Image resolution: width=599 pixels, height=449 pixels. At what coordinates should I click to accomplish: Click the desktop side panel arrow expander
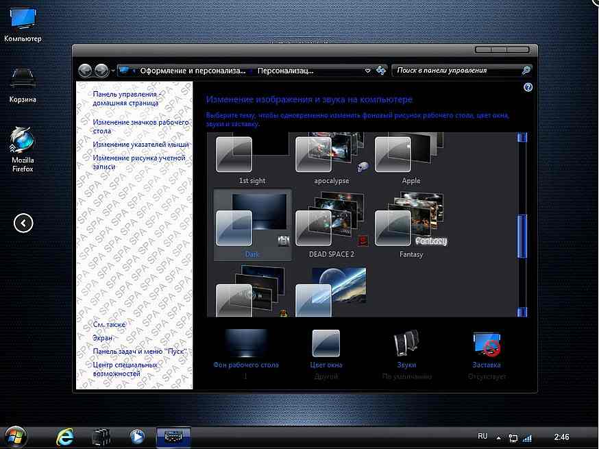[23, 223]
